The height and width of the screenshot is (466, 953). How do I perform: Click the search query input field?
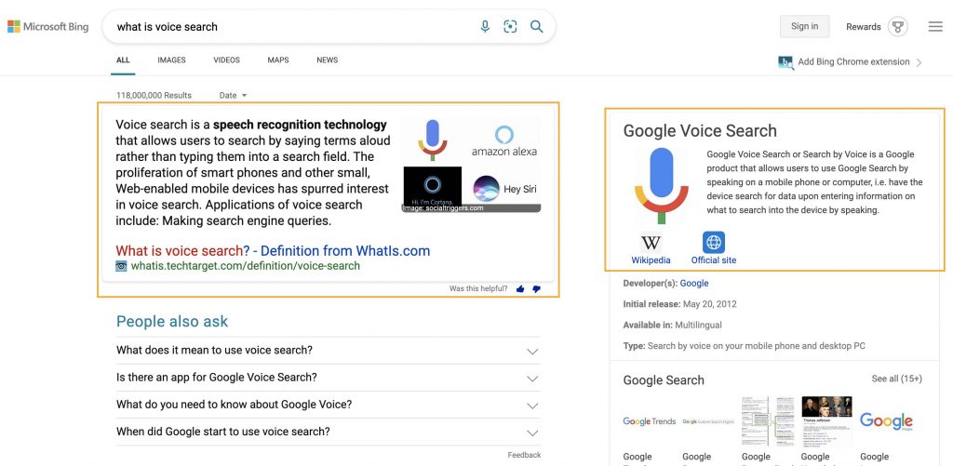(x=291, y=27)
